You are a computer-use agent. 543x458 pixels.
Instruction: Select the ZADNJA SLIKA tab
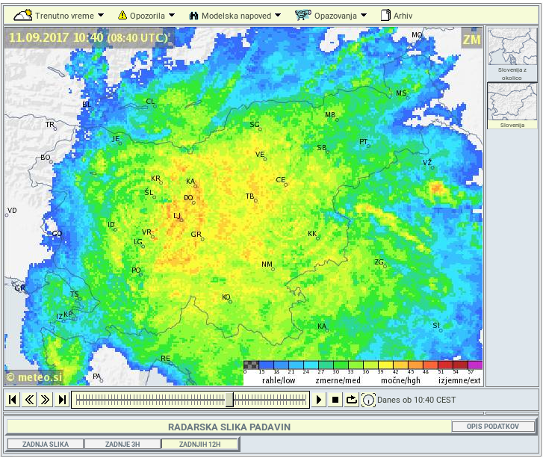click(x=45, y=444)
